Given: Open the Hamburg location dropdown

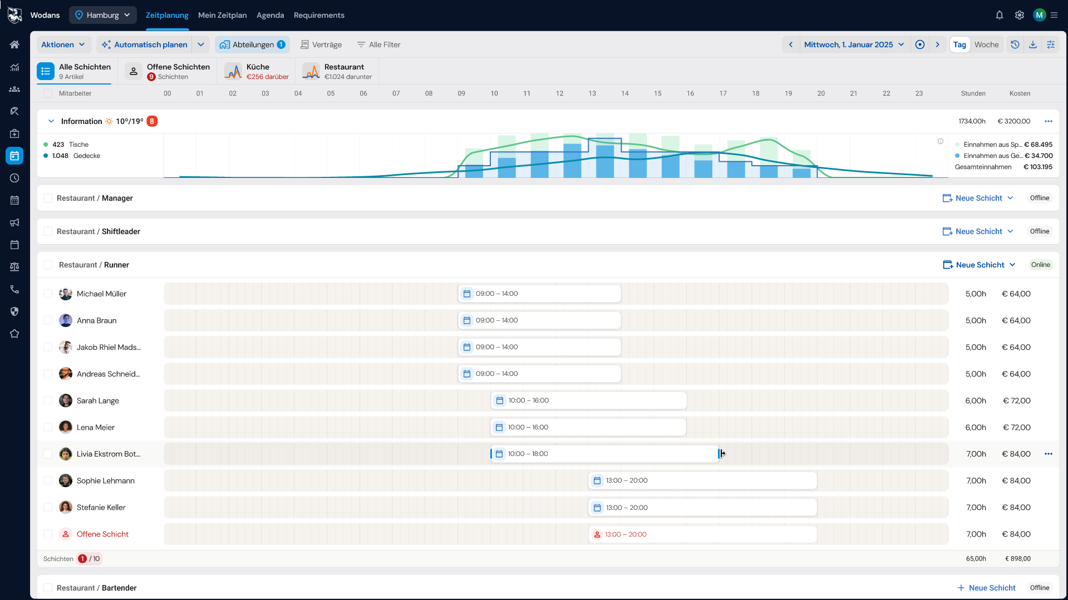Looking at the screenshot, I should click(x=103, y=15).
